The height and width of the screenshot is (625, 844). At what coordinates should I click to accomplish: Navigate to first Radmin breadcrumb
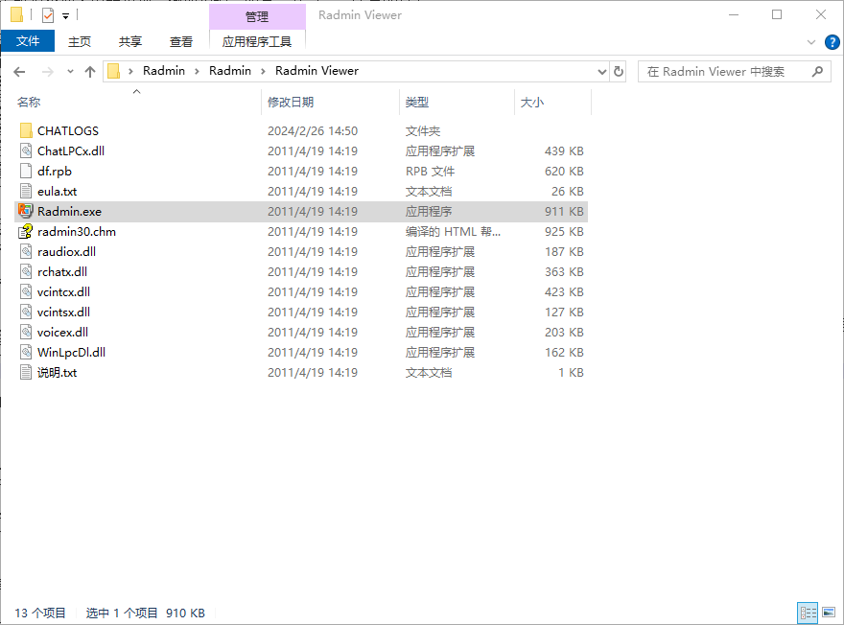pos(164,71)
